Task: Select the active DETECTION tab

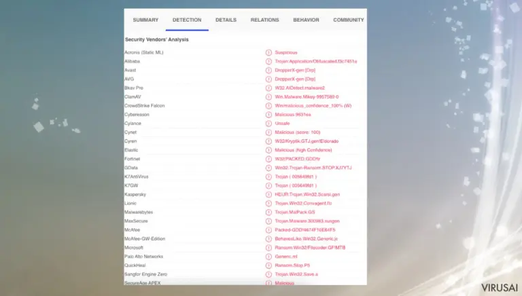Action: (x=187, y=20)
